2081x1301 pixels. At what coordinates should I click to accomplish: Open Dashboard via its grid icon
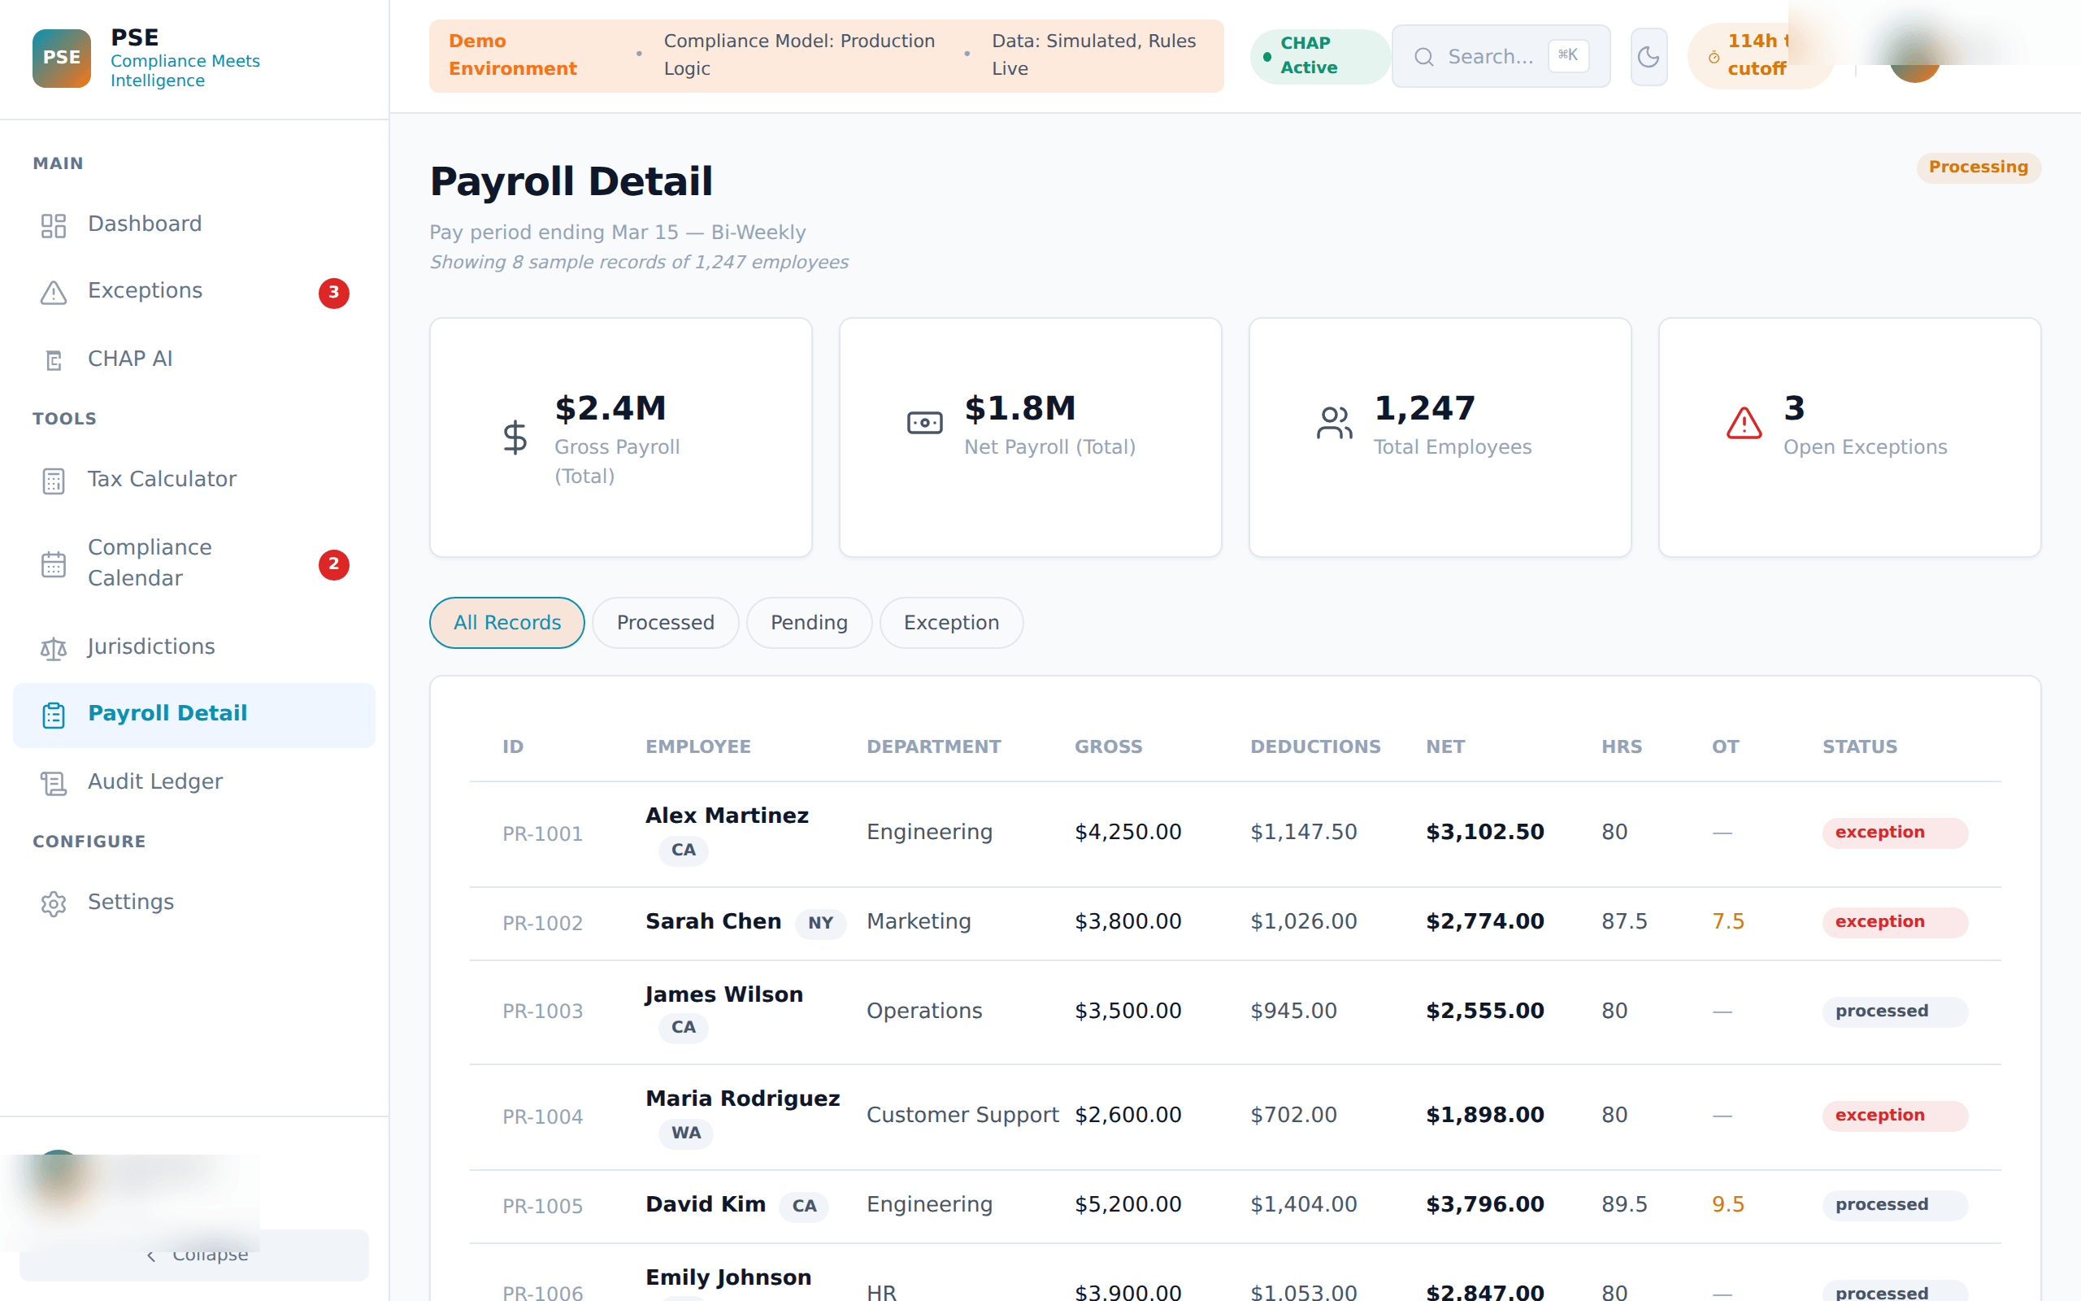(x=54, y=225)
